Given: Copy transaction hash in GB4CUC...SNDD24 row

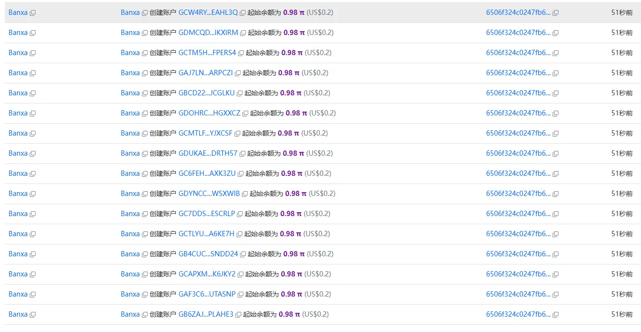Looking at the screenshot, I should [556, 254].
